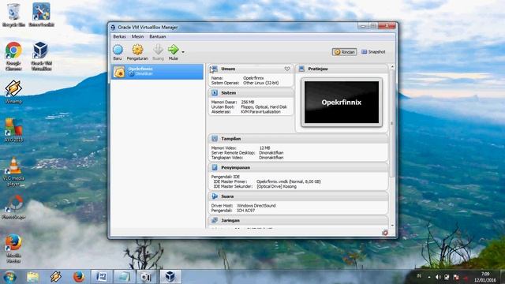The image size is (505, 284).
Task: Click the '12 MB' video memory value
Action: (x=264, y=148)
